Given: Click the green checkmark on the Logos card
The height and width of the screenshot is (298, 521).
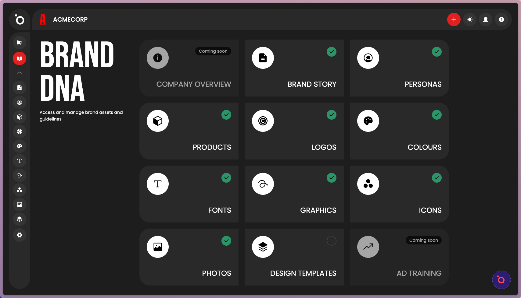Looking at the screenshot, I should (x=332, y=115).
